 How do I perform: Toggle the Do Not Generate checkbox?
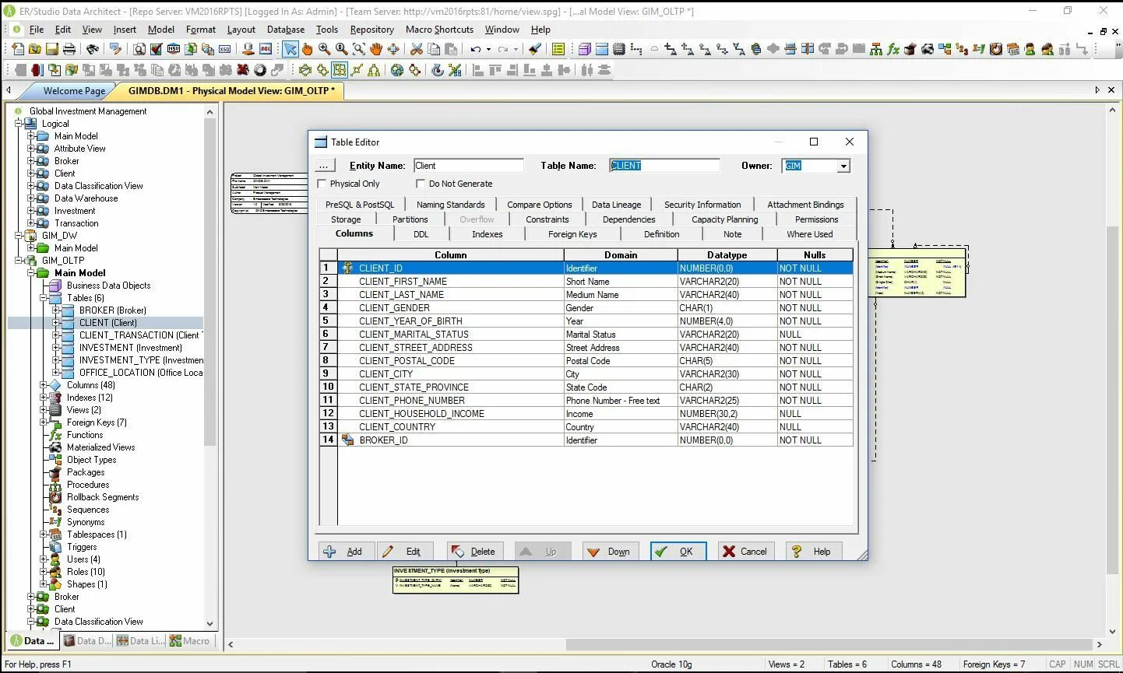coord(421,184)
